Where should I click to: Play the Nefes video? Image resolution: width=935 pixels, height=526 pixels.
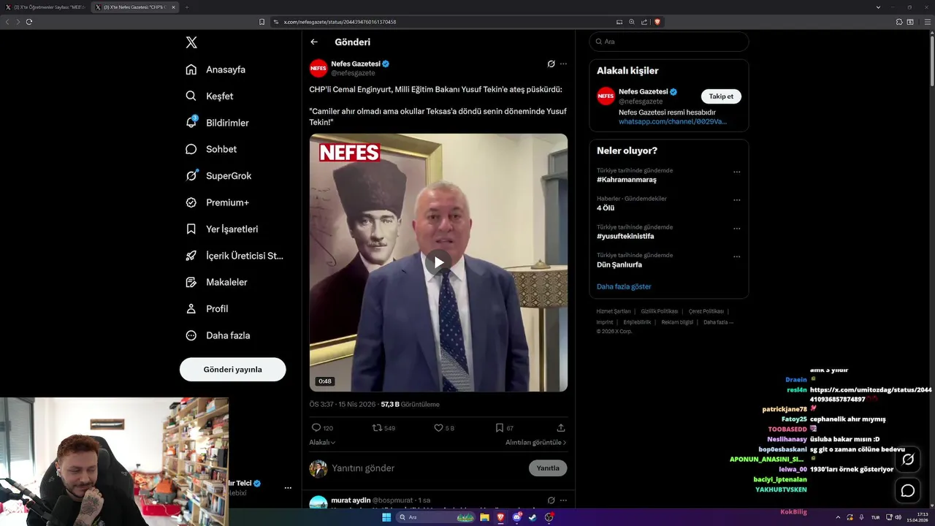point(438,262)
